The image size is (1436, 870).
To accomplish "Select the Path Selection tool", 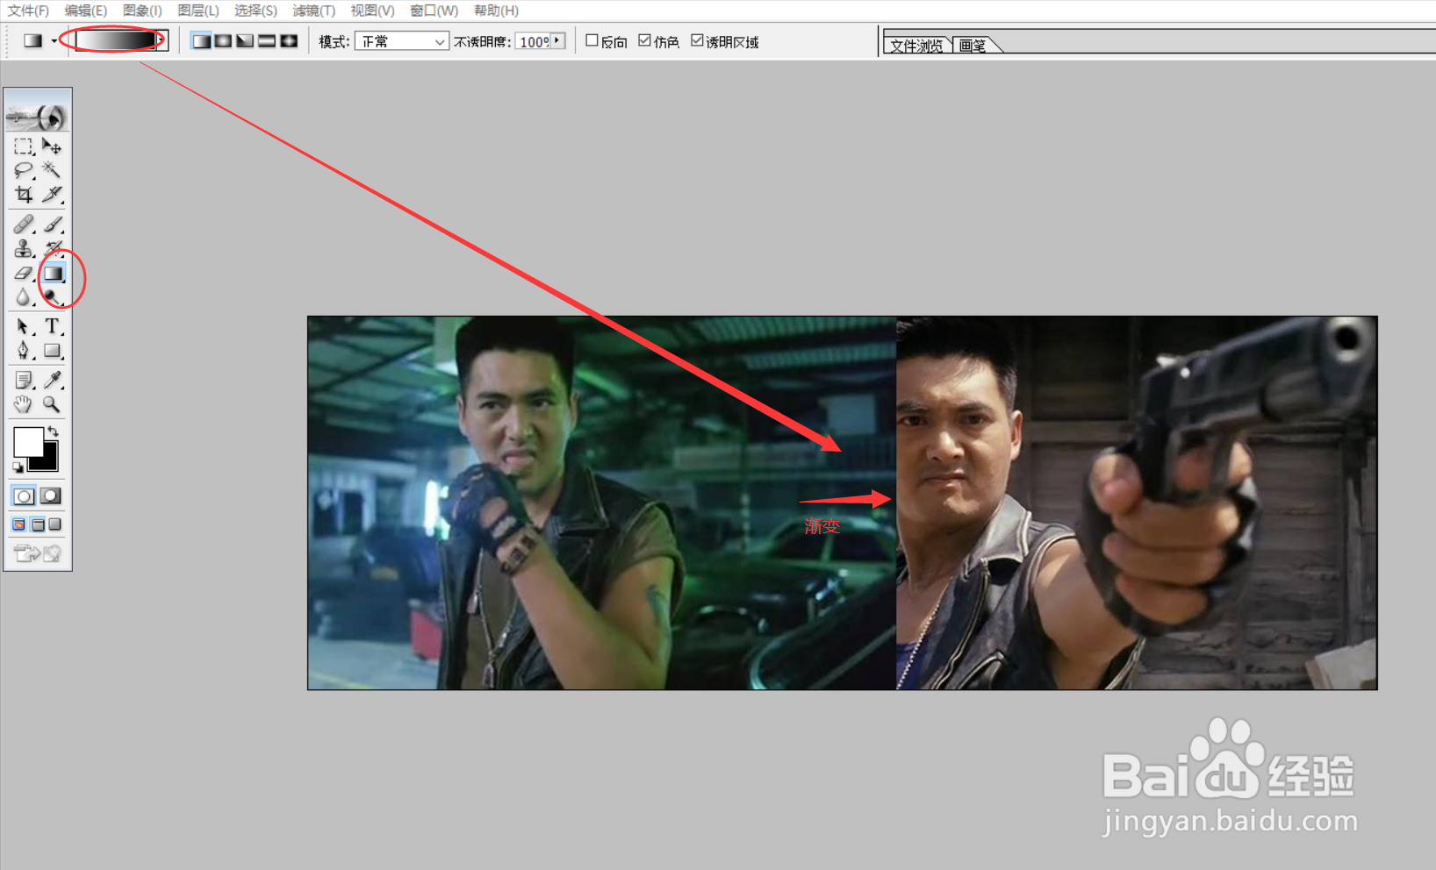I will pos(24,326).
